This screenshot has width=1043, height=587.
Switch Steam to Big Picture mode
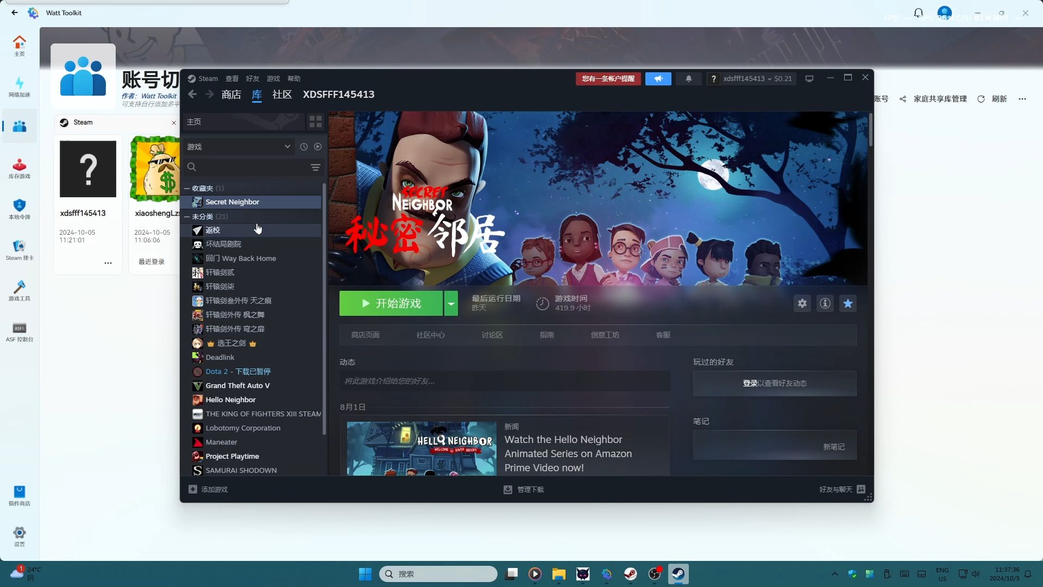click(x=809, y=79)
